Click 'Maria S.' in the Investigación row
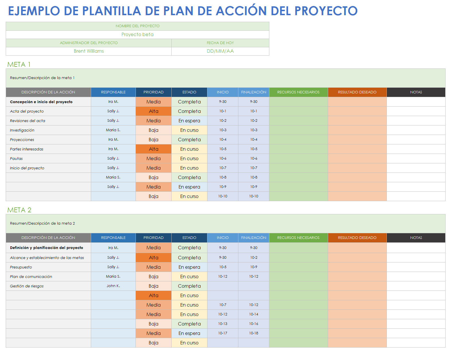Screen dimensions: 455x351 (x=113, y=130)
